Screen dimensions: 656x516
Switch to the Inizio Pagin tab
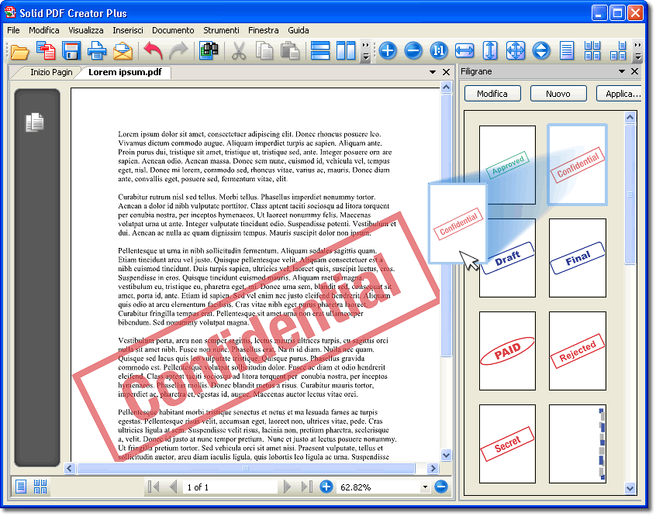(x=51, y=72)
